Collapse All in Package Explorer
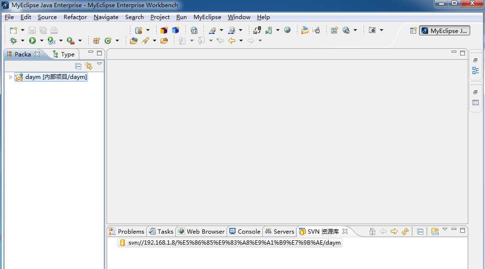The height and width of the screenshot is (269, 485). 78,66
